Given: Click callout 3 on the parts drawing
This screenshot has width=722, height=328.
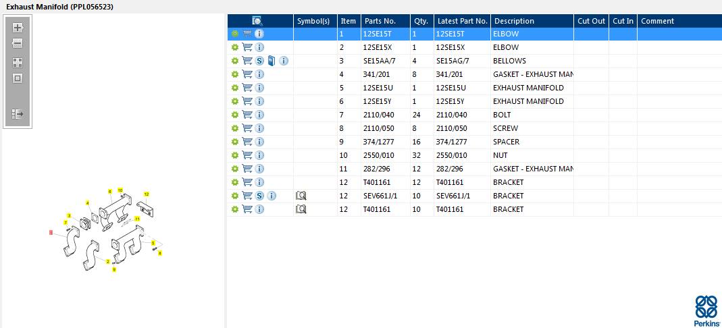Looking at the screenshot, I should tap(69, 215).
